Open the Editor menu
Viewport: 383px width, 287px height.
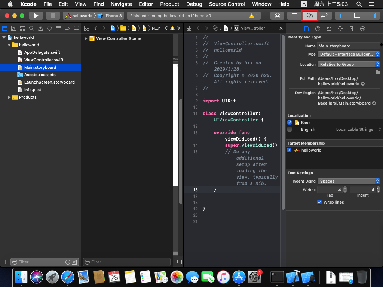click(146, 4)
